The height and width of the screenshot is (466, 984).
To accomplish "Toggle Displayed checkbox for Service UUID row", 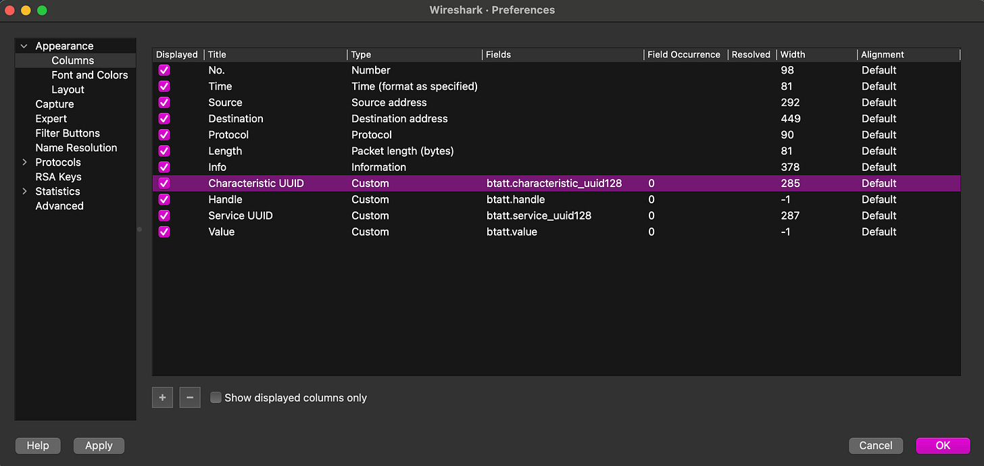I will click(x=164, y=215).
